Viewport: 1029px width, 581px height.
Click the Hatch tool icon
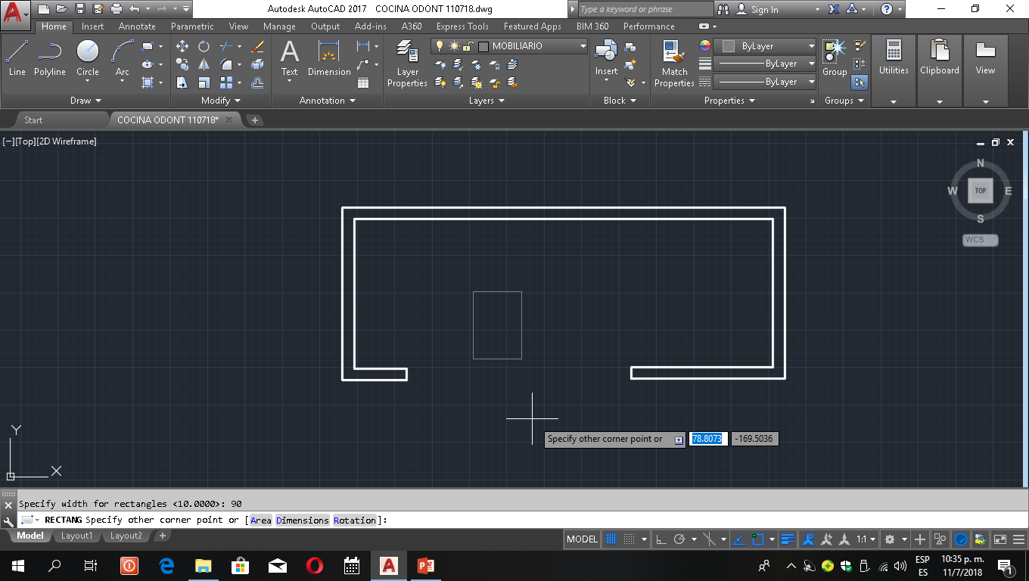tap(148, 82)
